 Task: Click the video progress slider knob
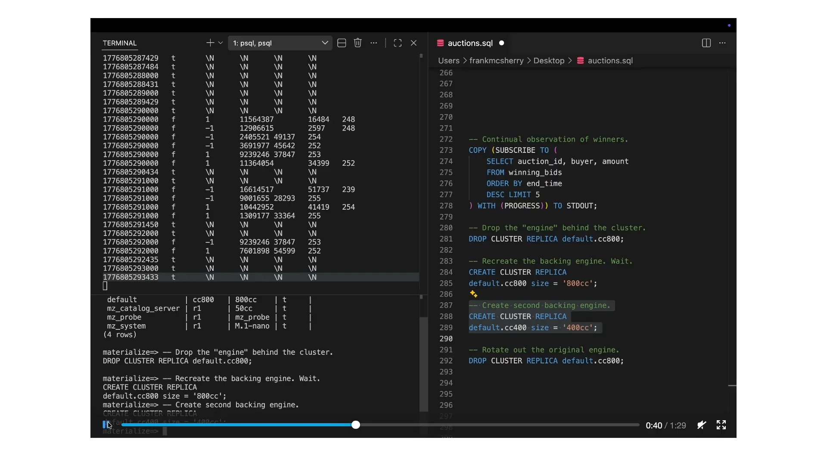(355, 425)
